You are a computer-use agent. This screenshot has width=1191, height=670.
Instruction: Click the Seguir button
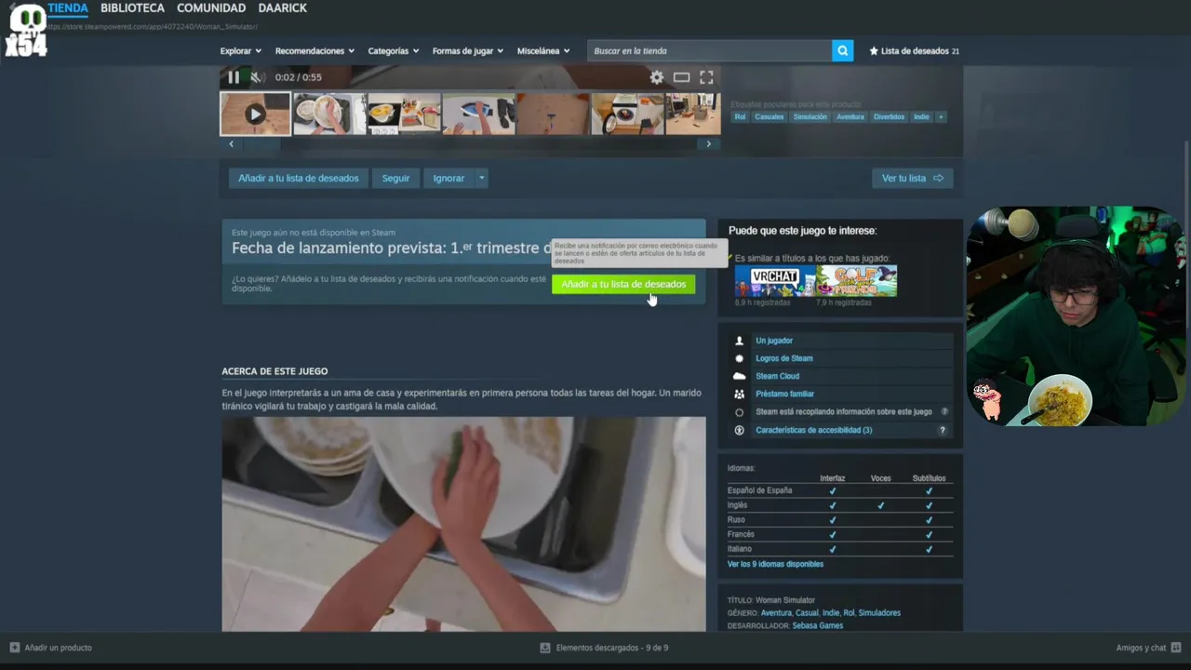pyautogui.click(x=395, y=178)
